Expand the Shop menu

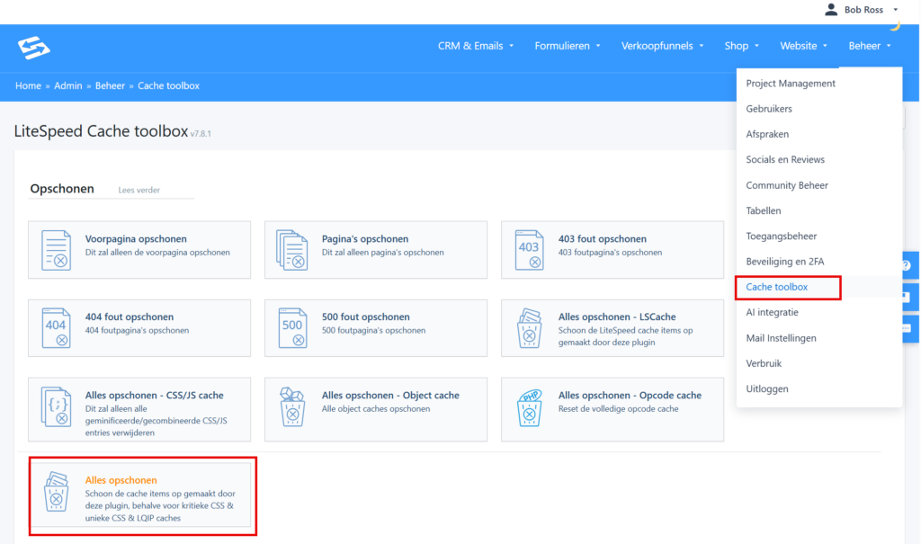point(742,46)
